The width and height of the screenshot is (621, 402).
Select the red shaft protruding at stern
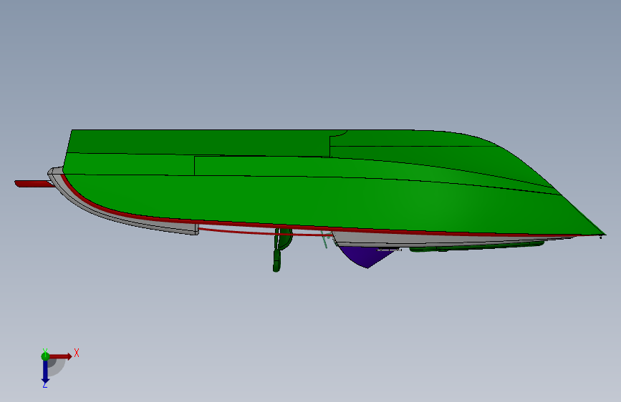(34, 184)
